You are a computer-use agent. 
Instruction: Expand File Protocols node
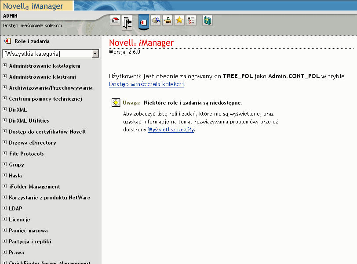click(x=4, y=153)
